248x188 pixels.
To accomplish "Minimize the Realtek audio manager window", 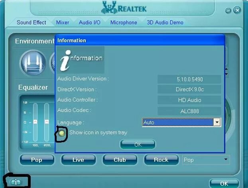I will [x=228, y=11].
